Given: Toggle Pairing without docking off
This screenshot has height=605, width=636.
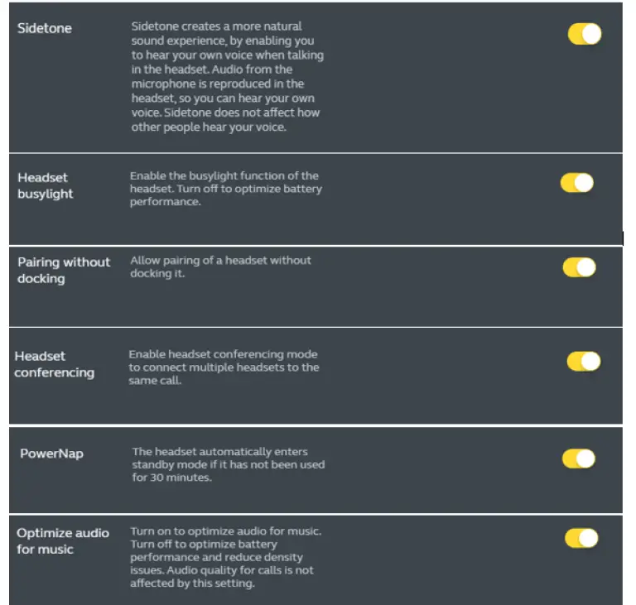Looking at the screenshot, I should point(579,267).
